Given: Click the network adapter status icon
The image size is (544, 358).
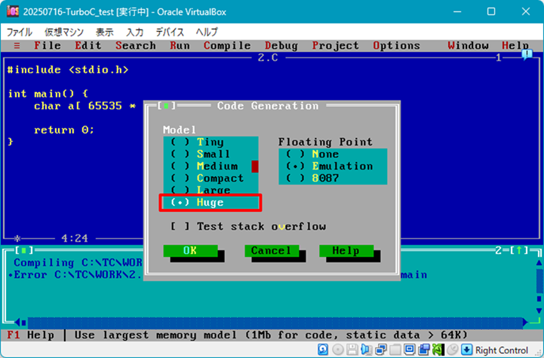Looking at the screenshot, I should (x=380, y=350).
